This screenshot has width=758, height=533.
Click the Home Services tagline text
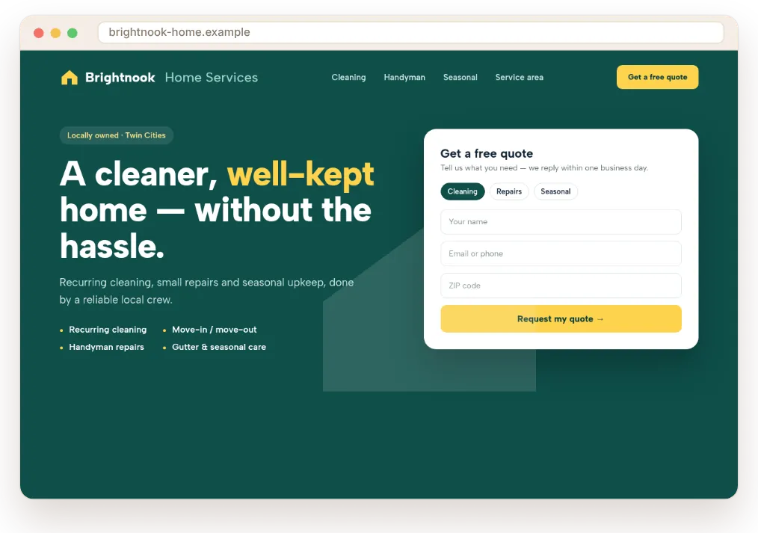coord(212,77)
